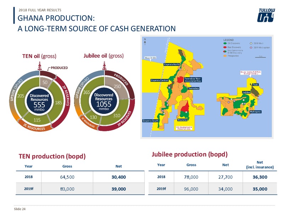
Task: Click the '310' segment value in Jubilee chart
Action: 117,116
